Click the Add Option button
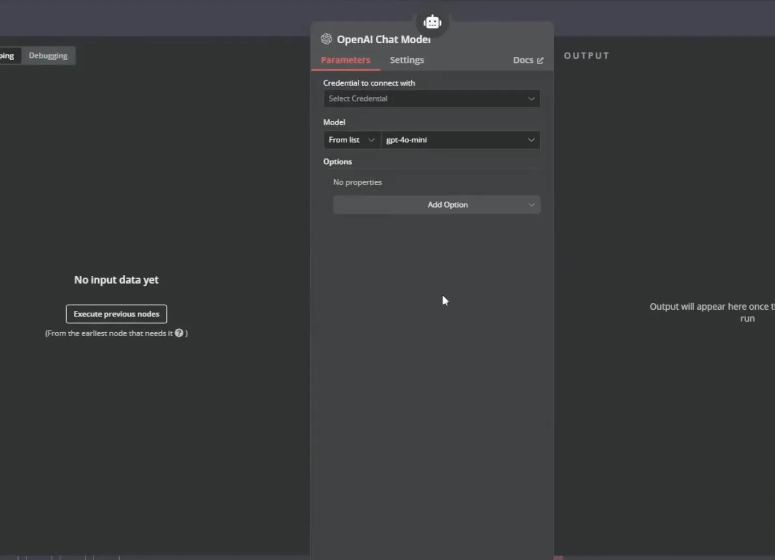The height and width of the screenshot is (560, 775). 436,205
